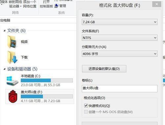Collapse the 设备和驱动器 (5) group
Image resolution: width=165 pixels, height=125 pixels.
4,69
